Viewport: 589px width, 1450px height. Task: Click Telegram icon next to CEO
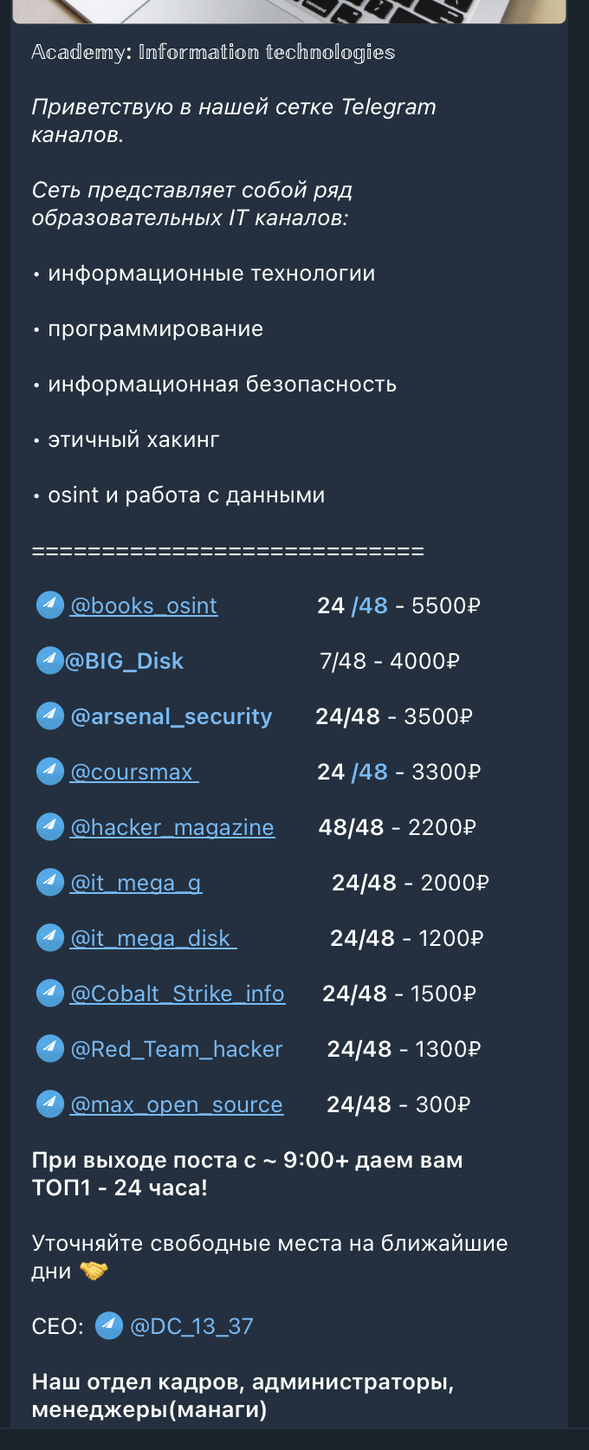tap(109, 1326)
